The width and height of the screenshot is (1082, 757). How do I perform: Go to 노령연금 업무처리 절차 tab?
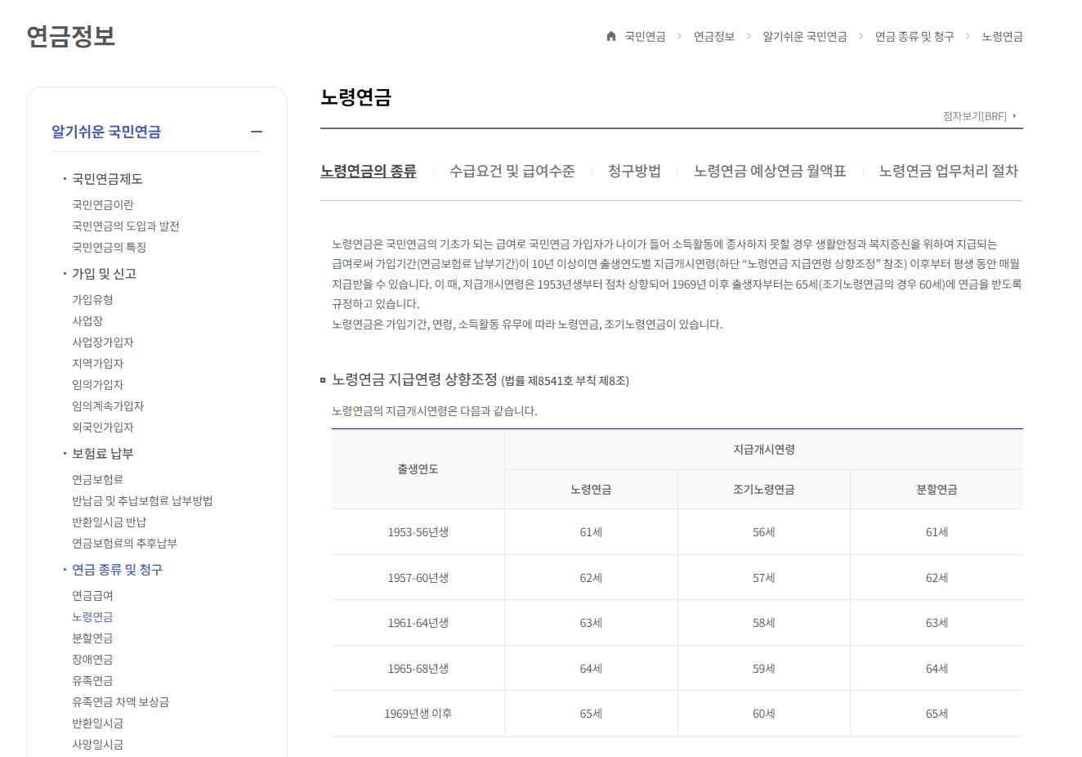(x=949, y=171)
